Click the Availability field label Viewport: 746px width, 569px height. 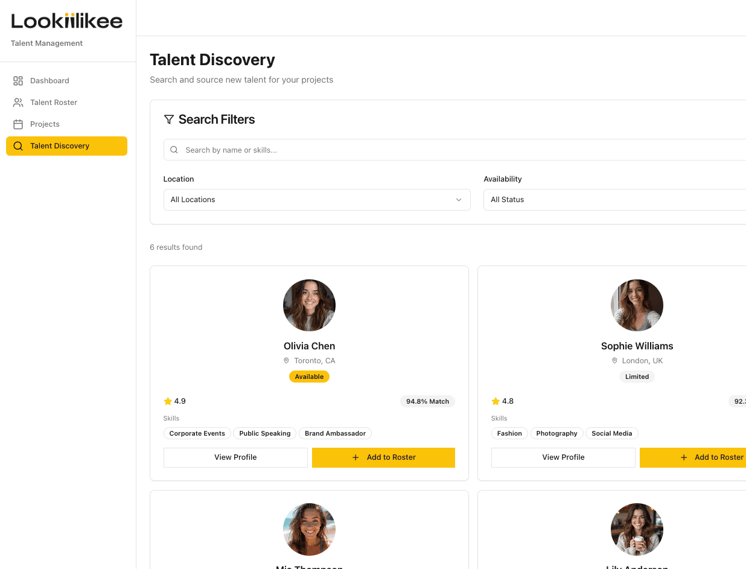[503, 179]
